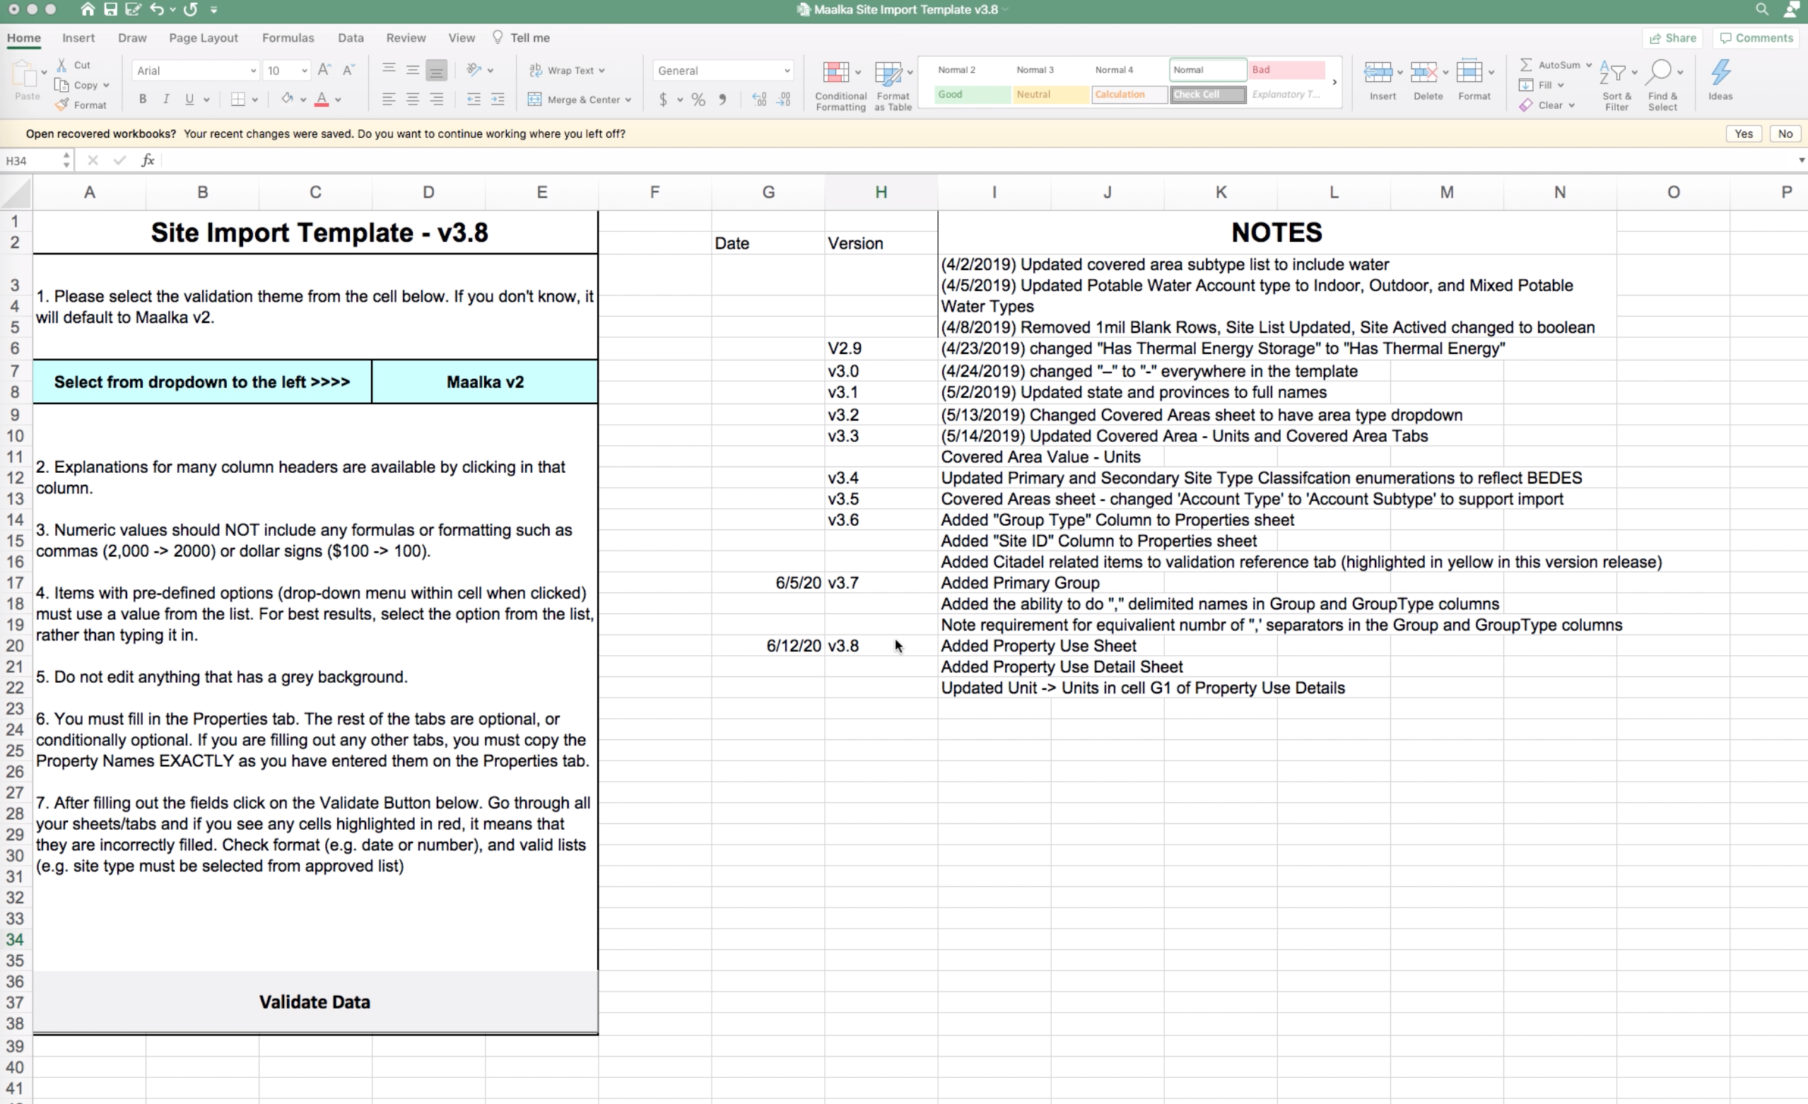Expand the formula bar
Screen dimensions: 1808x1104
click(x=1801, y=160)
